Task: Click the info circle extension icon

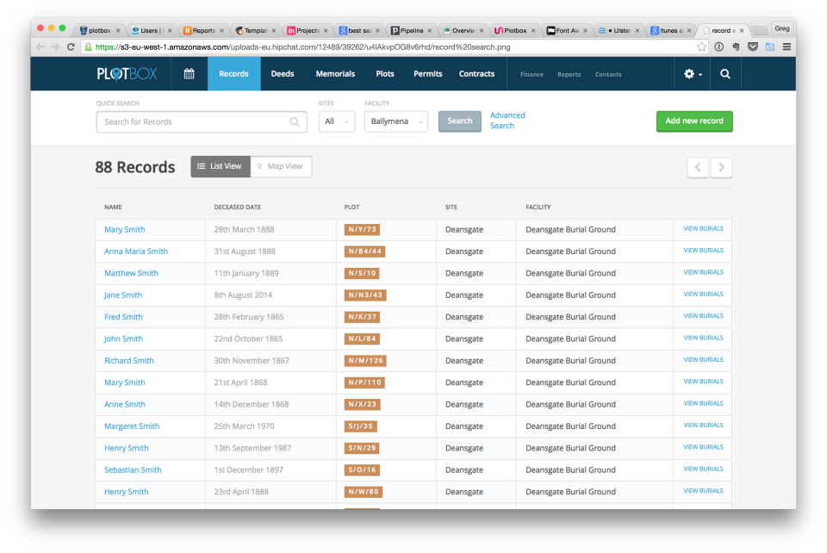Action: tap(718, 47)
